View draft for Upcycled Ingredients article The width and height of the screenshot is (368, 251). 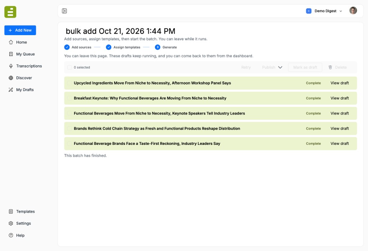click(x=340, y=83)
